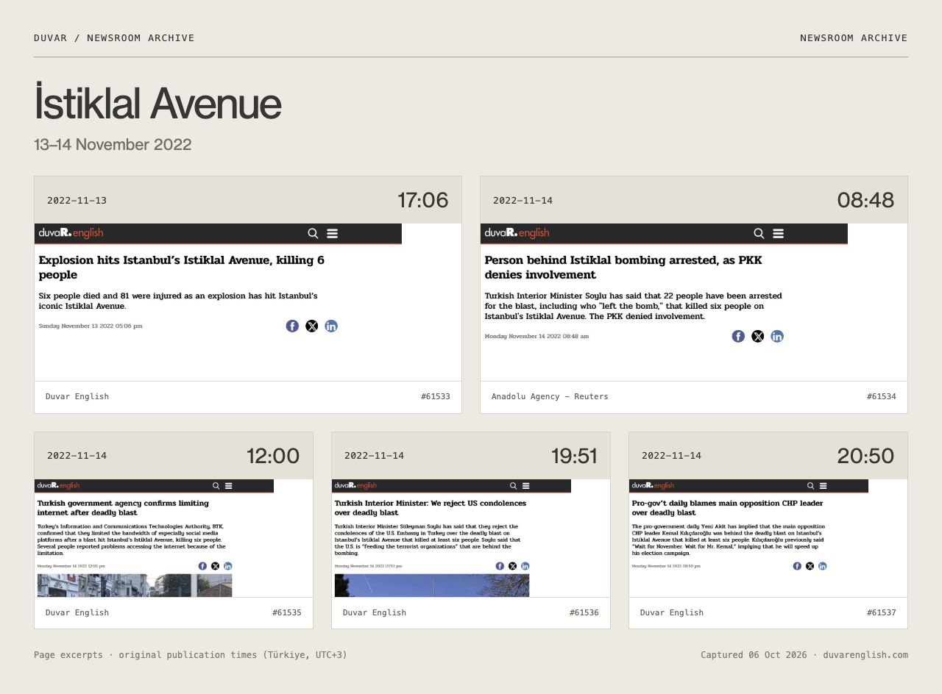
Task: Click search icon in the 19:51 US condolences excerpt
Action: pos(513,486)
